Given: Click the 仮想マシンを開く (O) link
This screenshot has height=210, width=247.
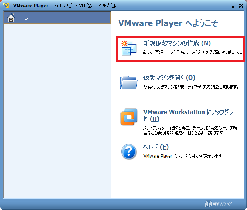Looking at the screenshot, I should (169, 78).
